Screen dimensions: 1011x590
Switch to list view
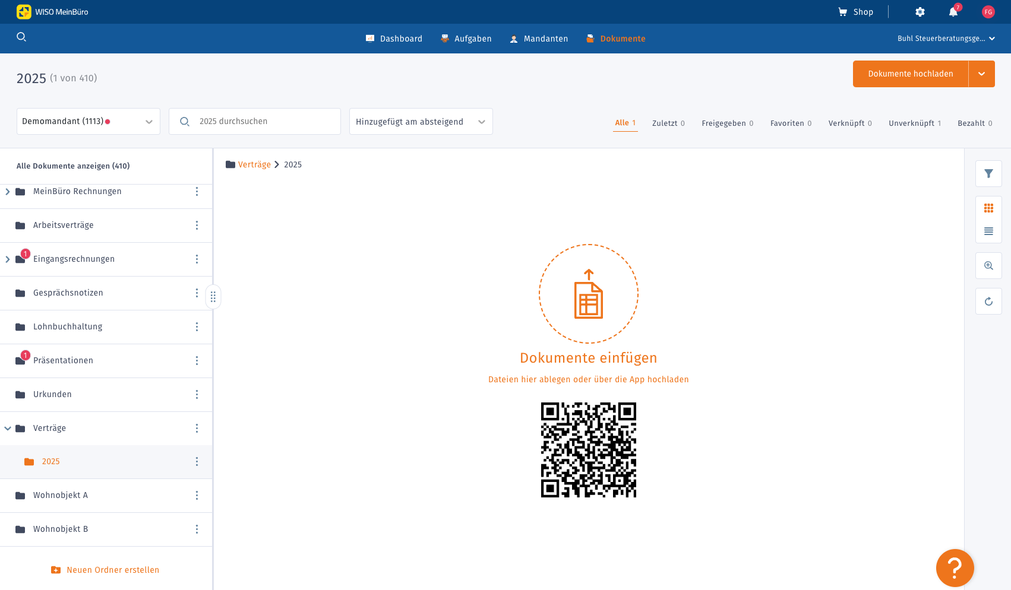click(988, 231)
